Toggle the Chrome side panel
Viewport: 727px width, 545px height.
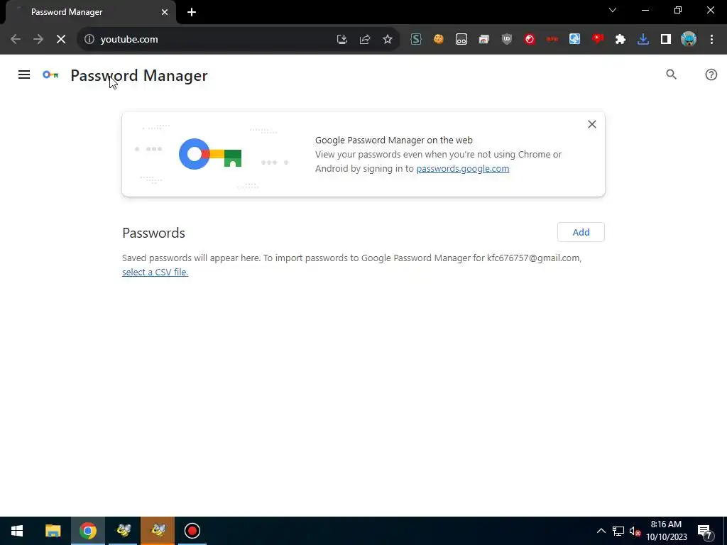[x=666, y=40]
